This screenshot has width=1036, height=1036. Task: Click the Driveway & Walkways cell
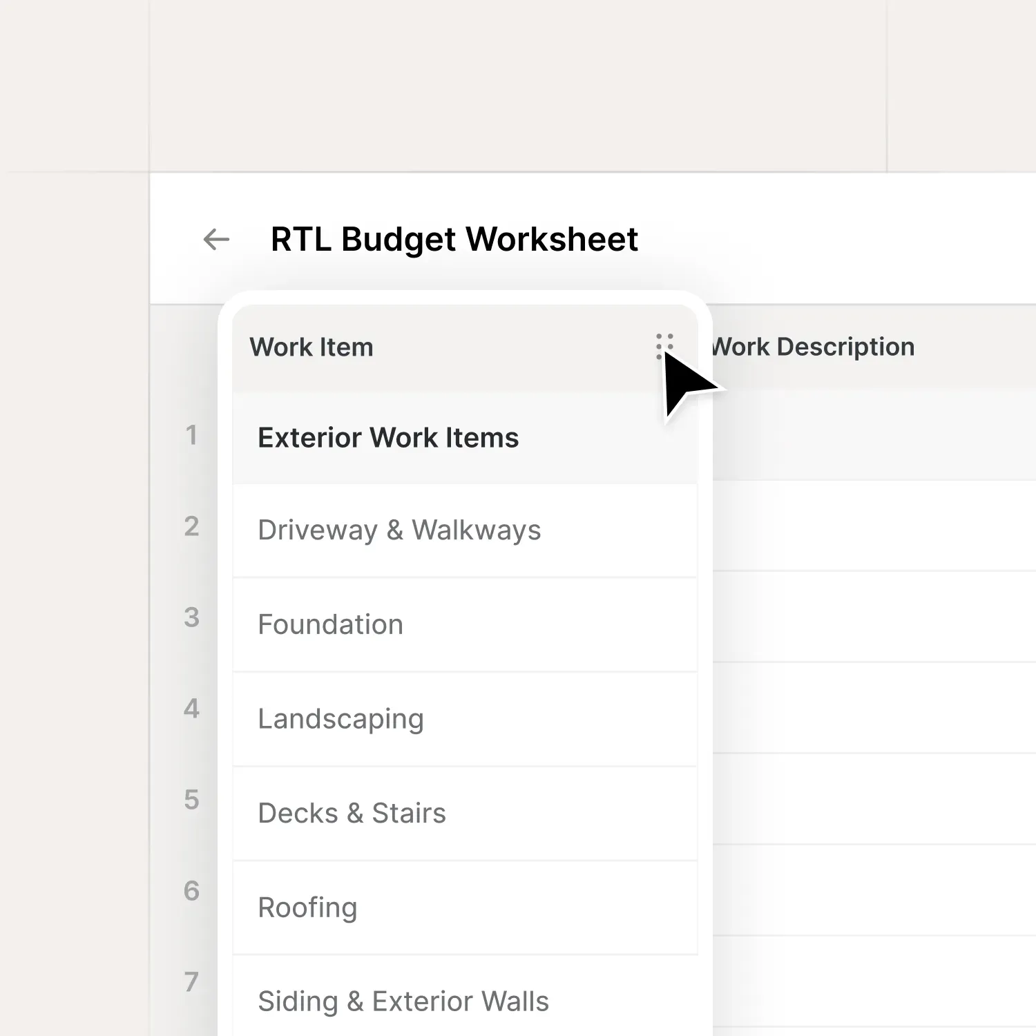399,530
